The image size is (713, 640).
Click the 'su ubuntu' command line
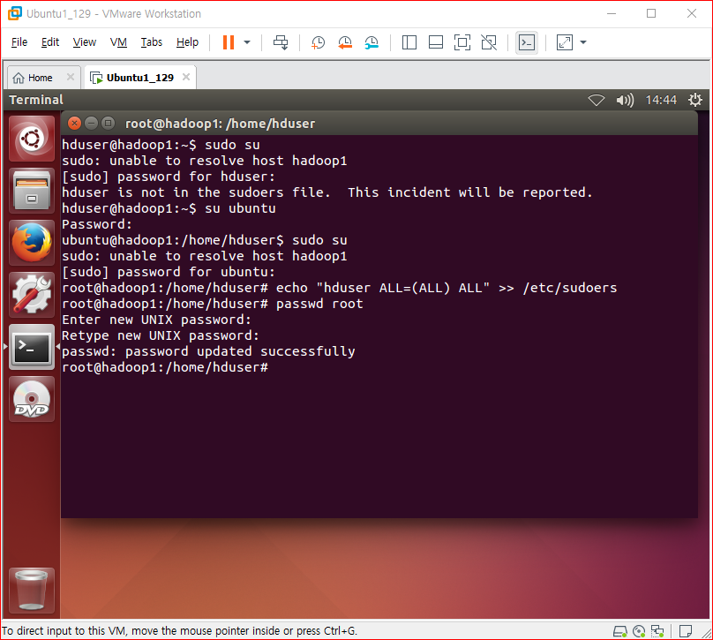(x=169, y=208)
